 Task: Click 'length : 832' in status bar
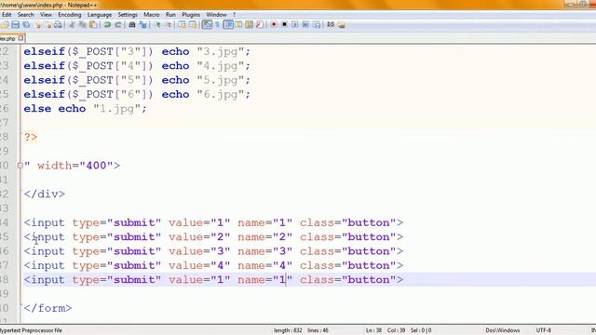tap(288, 330)
